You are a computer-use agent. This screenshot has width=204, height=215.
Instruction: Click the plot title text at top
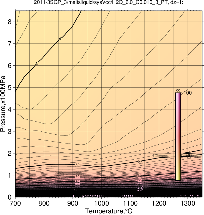(x=109, y=2)
